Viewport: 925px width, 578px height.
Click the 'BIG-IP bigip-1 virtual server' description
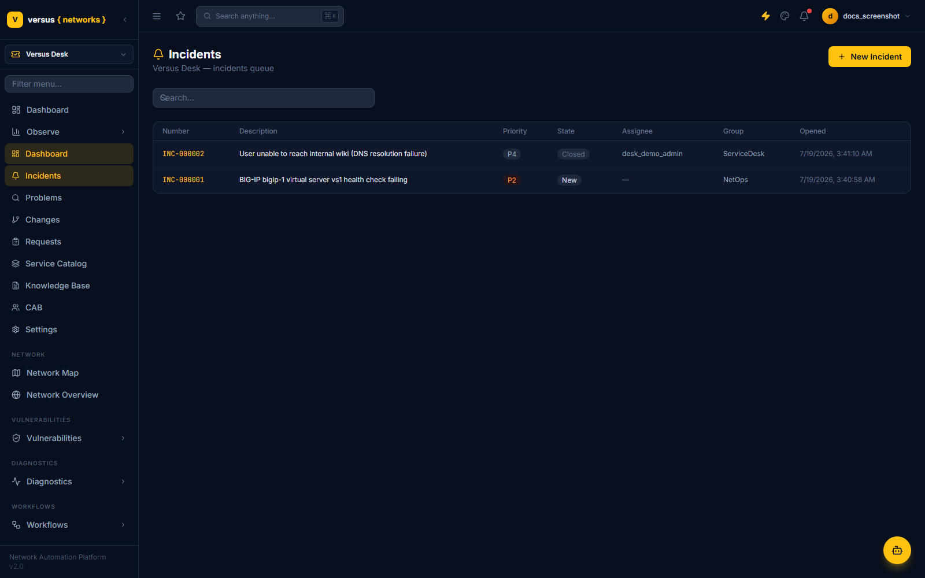pyautogui.click(x=323, y=180)
